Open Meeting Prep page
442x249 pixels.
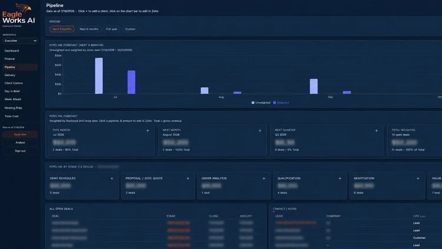tap(13, 108)
